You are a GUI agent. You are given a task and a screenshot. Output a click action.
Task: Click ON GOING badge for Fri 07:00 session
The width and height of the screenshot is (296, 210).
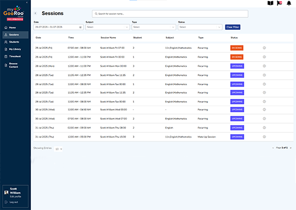coord(237,48)
